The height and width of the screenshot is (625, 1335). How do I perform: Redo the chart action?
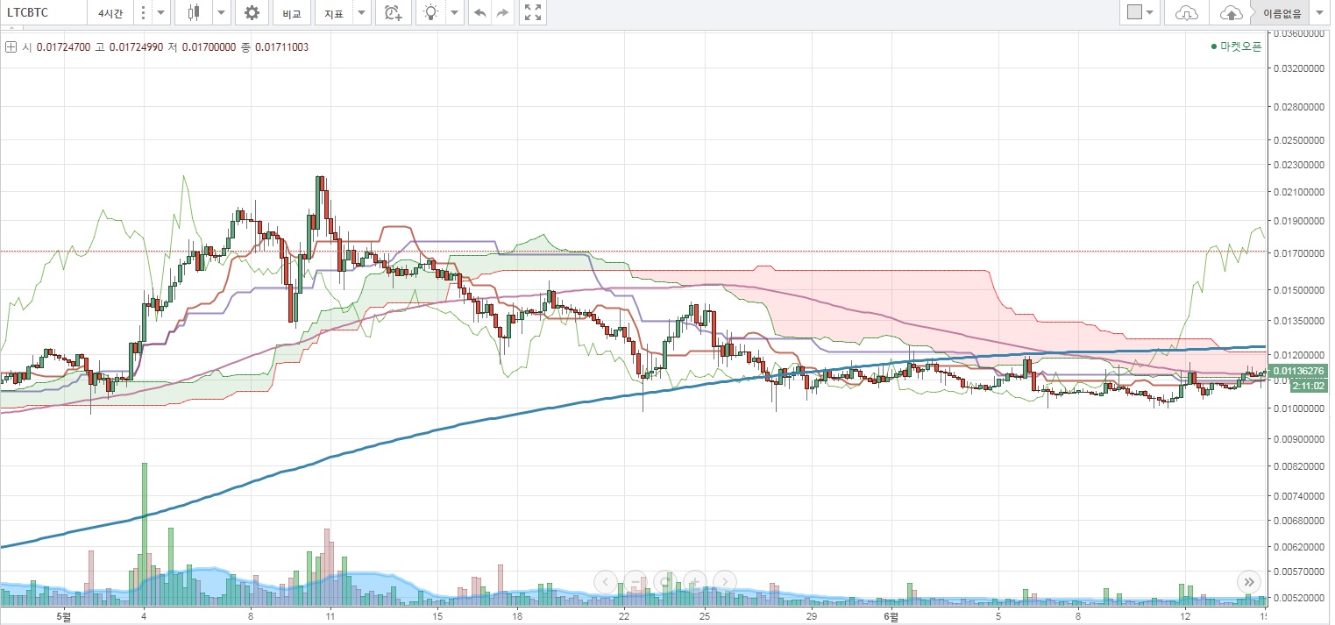tap(502, 12)
